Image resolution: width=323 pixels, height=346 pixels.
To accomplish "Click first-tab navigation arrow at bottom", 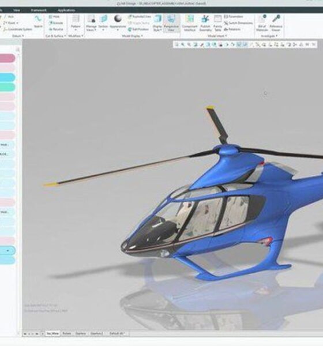I will [x=25, y=334].
